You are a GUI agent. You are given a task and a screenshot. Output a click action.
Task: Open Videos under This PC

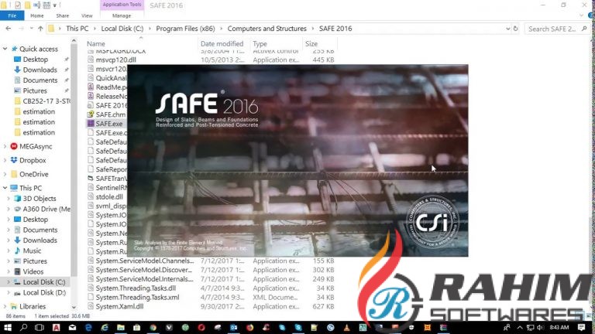(x=33, y=271)
